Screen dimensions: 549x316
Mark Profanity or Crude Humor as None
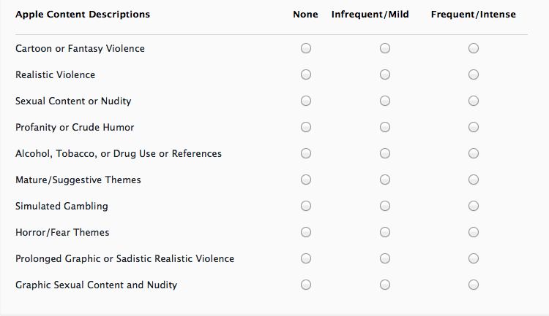point(306,127)
